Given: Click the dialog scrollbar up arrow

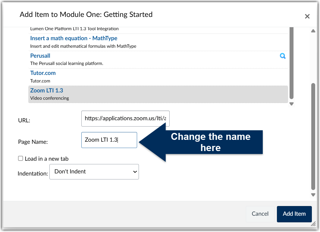Looking at the screenshot, I should tap(313, 31).
